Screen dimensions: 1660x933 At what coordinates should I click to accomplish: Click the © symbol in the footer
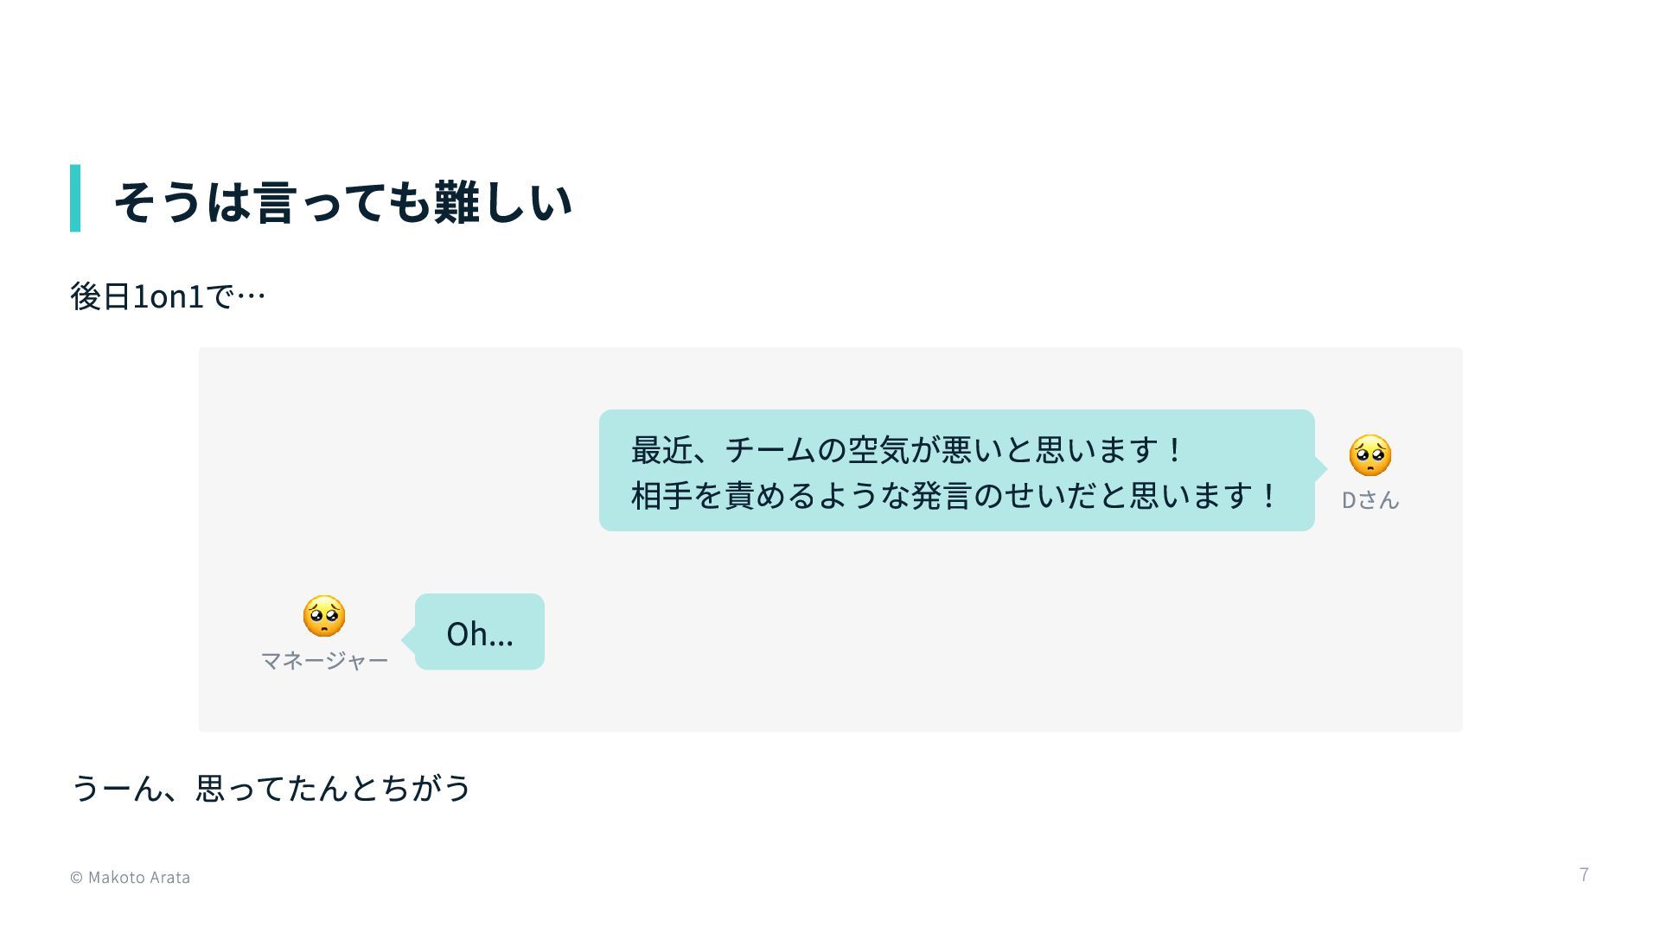tap(76, 878)
